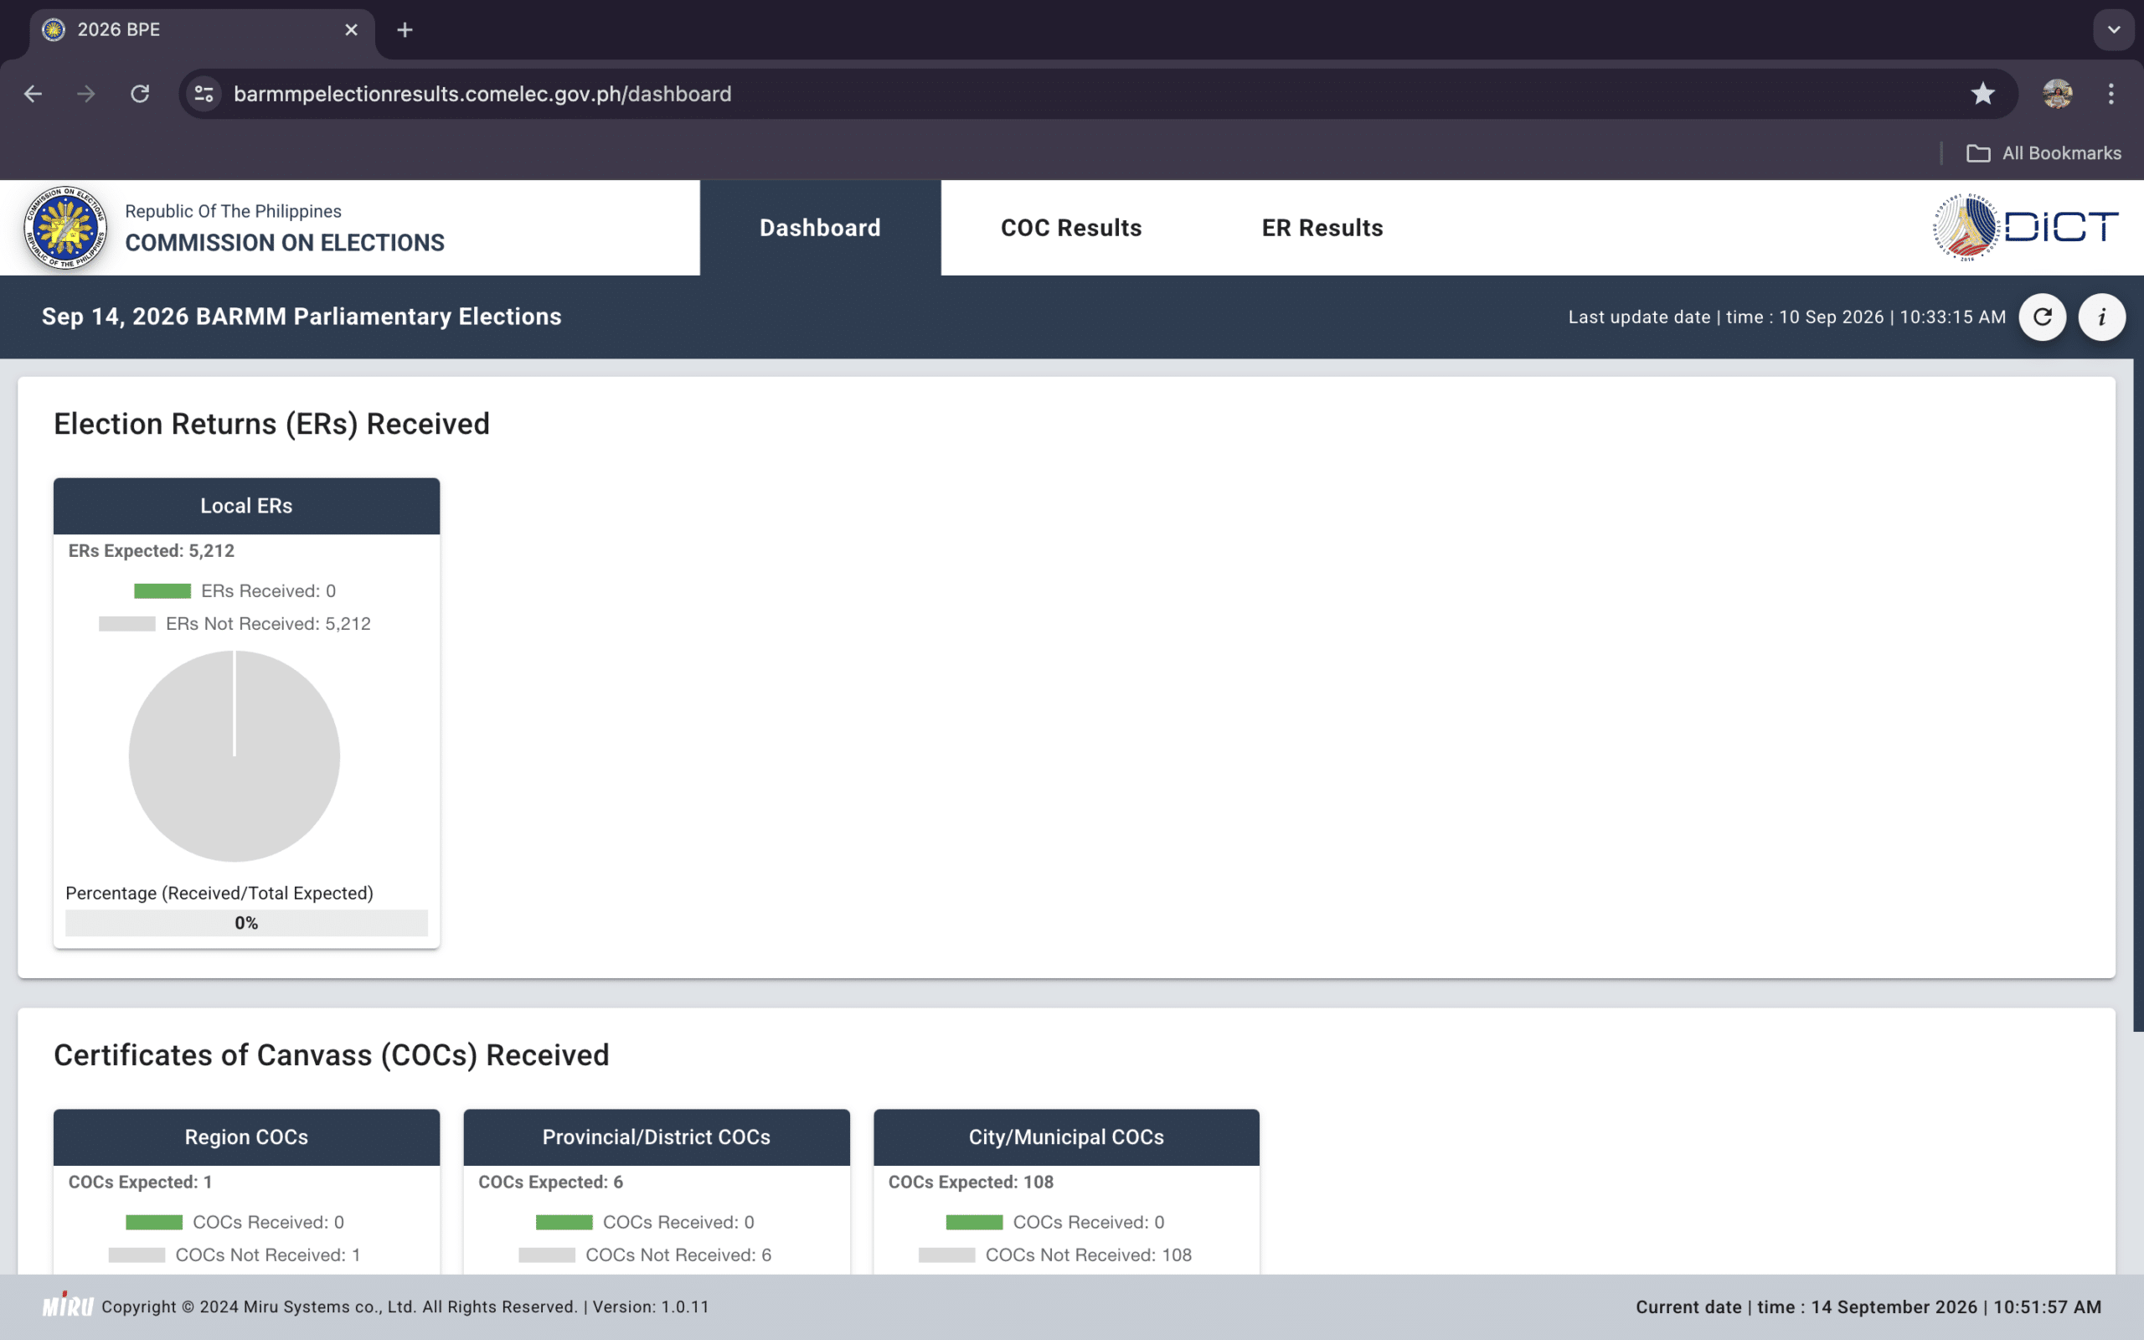Click the Local ERs card header
The height and width of the screenshot is (1340, 2144).
(246, 506)
